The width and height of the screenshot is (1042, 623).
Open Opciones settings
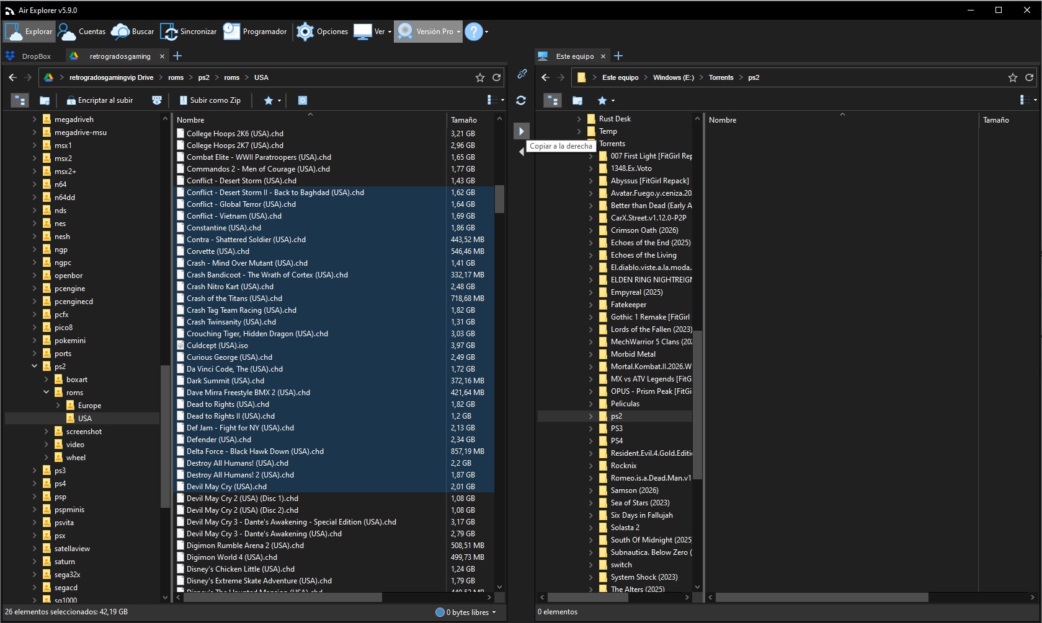coord(322,32)
